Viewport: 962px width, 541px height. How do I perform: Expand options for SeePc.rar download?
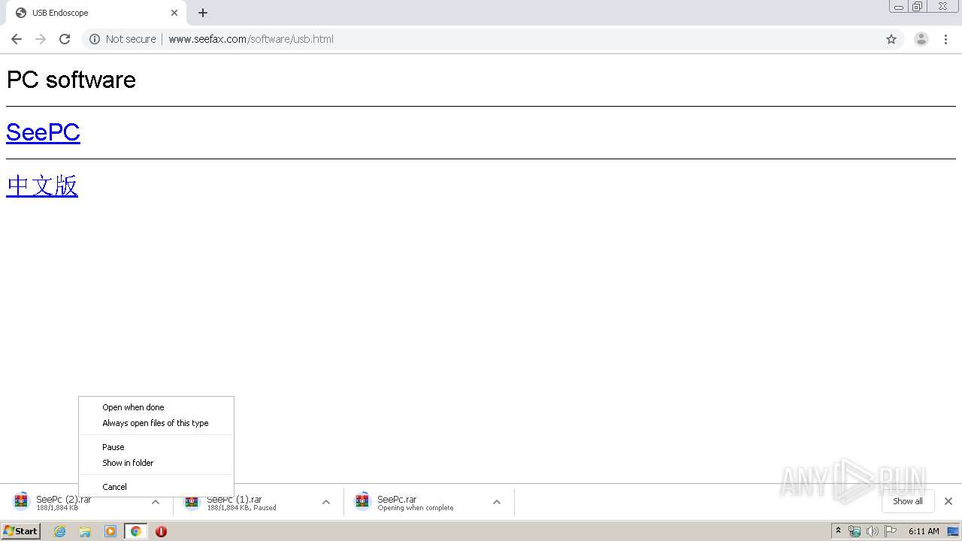(x=497, y=502)
